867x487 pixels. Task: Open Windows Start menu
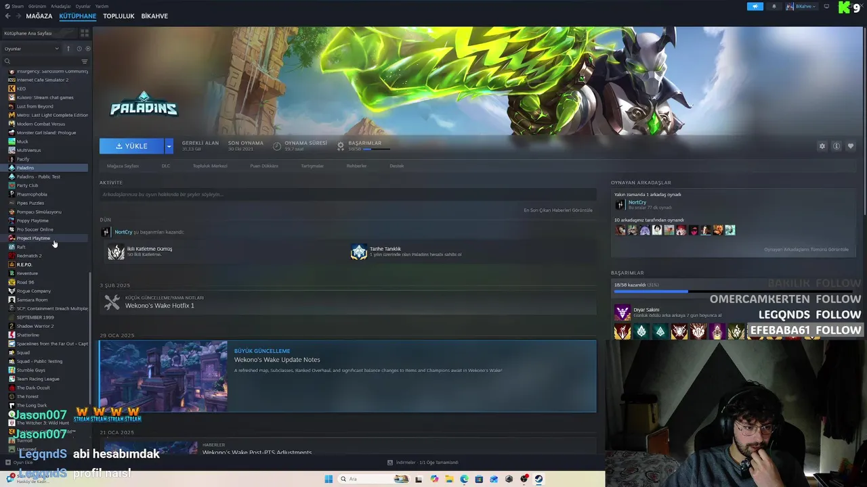tap(329, 479)
